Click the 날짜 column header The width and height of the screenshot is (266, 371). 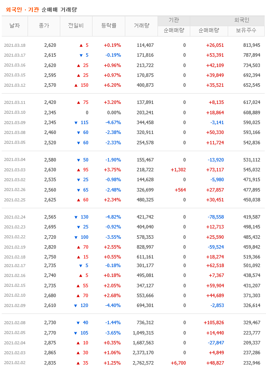[x=15, y=26]
